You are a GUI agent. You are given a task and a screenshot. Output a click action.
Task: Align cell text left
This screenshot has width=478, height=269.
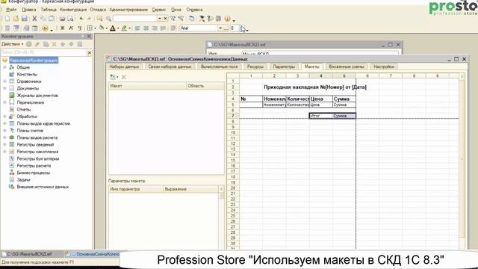pyautogui.click(x=137, y=28)
